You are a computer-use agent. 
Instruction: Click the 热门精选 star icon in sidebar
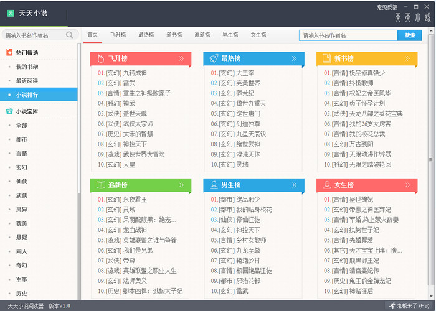(x=9, y=52)
